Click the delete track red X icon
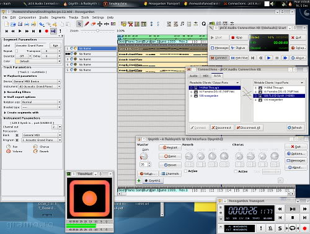 [130, 24]
